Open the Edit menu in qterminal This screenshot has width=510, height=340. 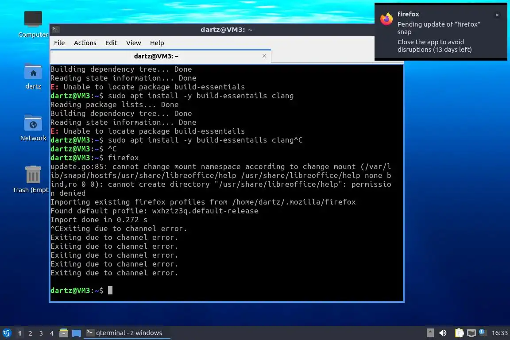point(111,43)
